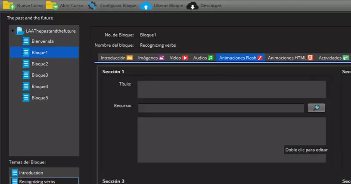Select the Bienvenida block in tree
The image size is (351, 184).
(42, 41)
